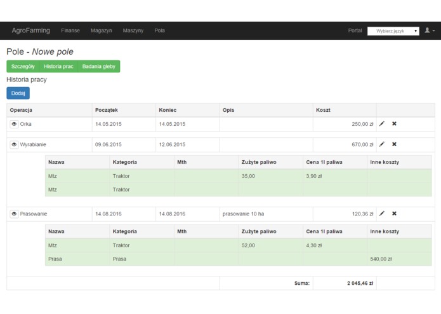Toggle details of Orka with eye button
The image size is (441, 314).
coord(14,124)
